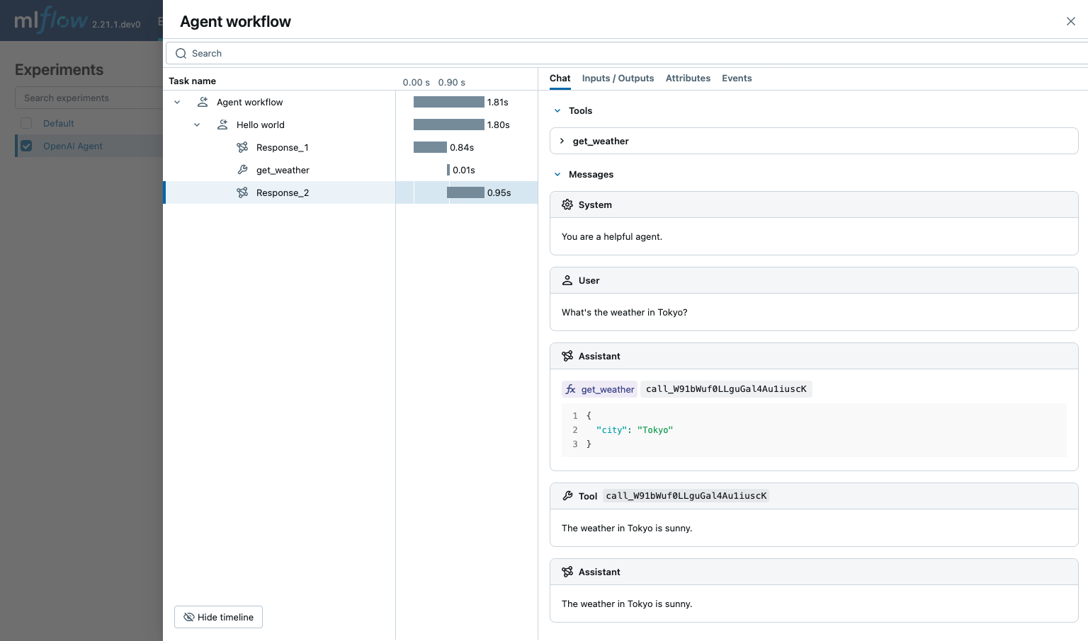Click the fx icon on the get_weather tool call
This screenshot has height=641, width=1088.
pos(571,389)
